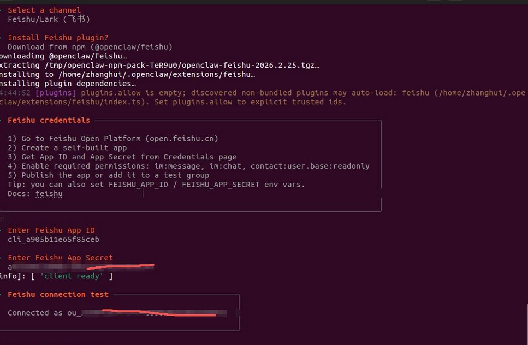Click step 4 'Enable required permissions' line
The width and height of the screenshot is (528, 345).
point(188,166)
